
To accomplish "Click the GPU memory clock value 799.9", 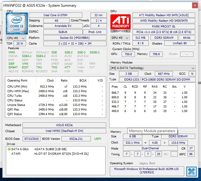I will point(156,54).
